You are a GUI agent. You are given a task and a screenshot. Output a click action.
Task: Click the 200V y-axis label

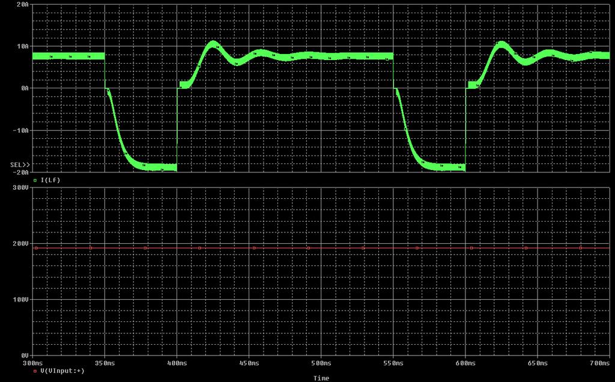[x=22, y=243]
